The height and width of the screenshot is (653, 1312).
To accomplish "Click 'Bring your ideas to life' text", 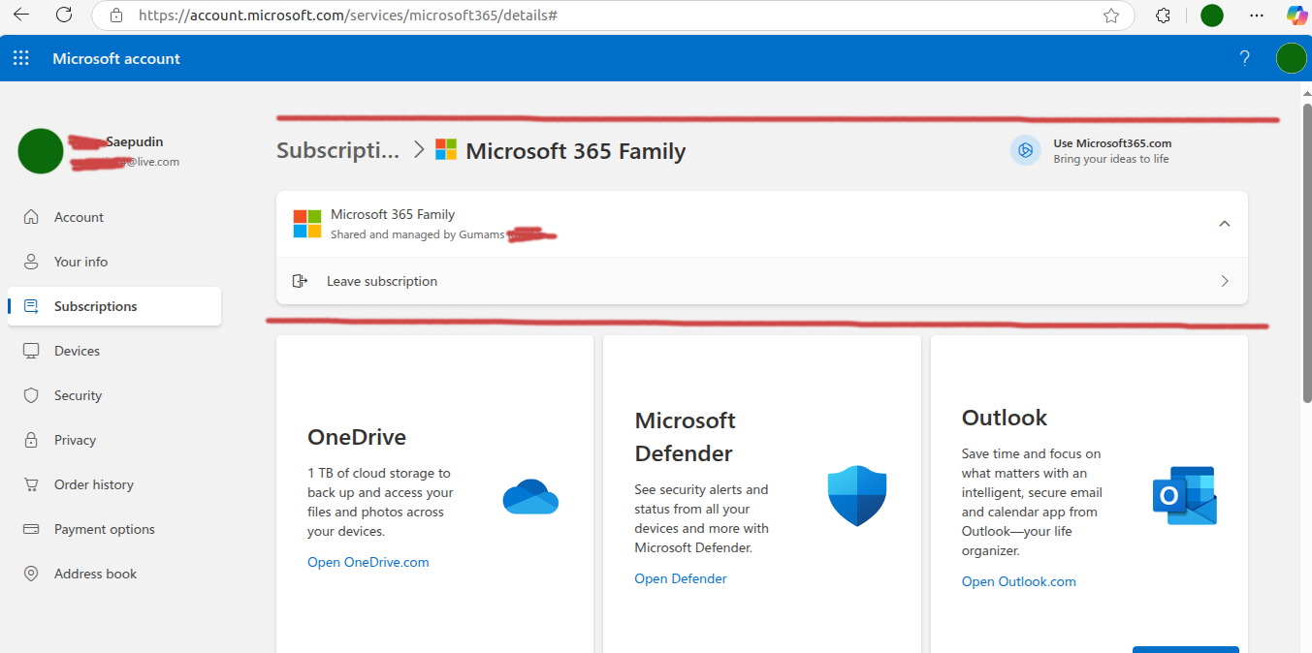I will [x=1111, y=159].
